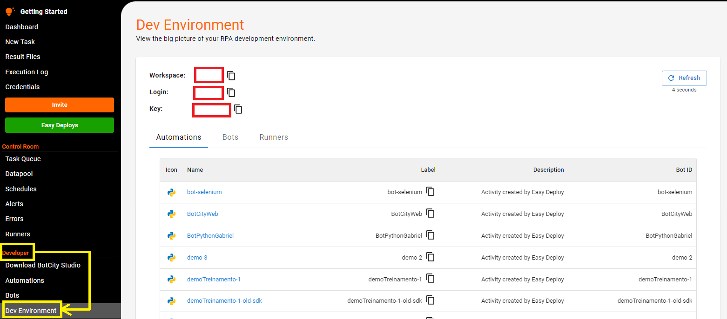
Task: Click the Description column header
Action: point(549,170)
